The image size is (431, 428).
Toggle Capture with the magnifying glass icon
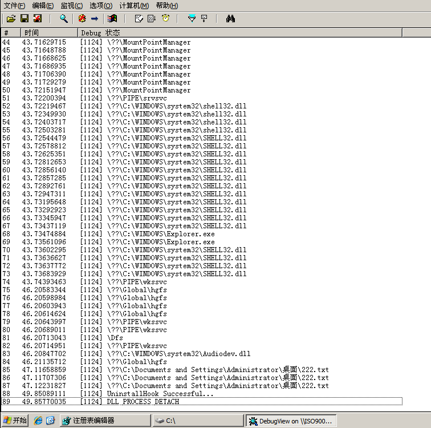pyautogui.click(x=64, y=19)
